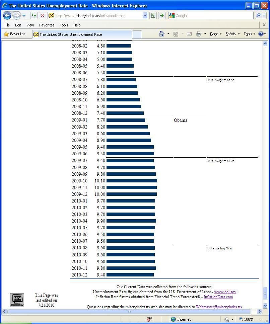Screen dimensions: 270x324
Task: Click the Favorites star button
Action: tap(14, 34)
